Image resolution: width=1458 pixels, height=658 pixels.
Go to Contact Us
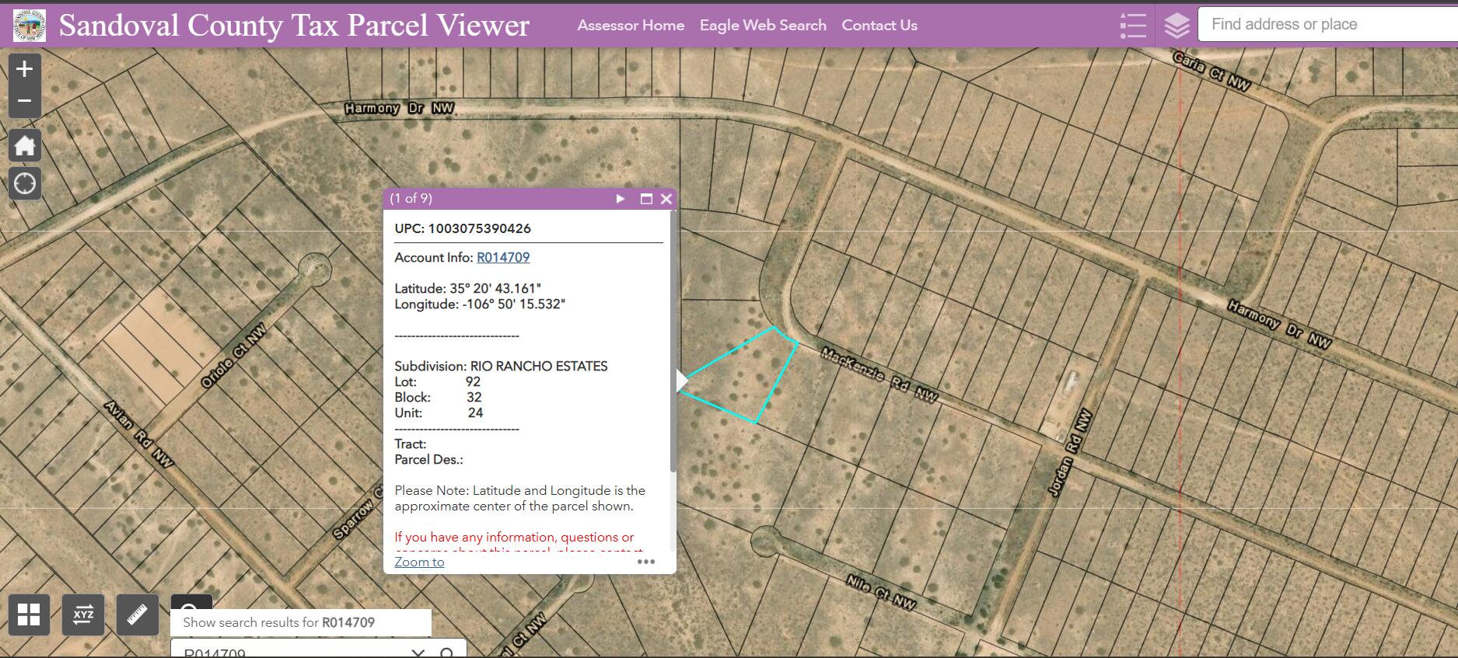coord(879,26)
